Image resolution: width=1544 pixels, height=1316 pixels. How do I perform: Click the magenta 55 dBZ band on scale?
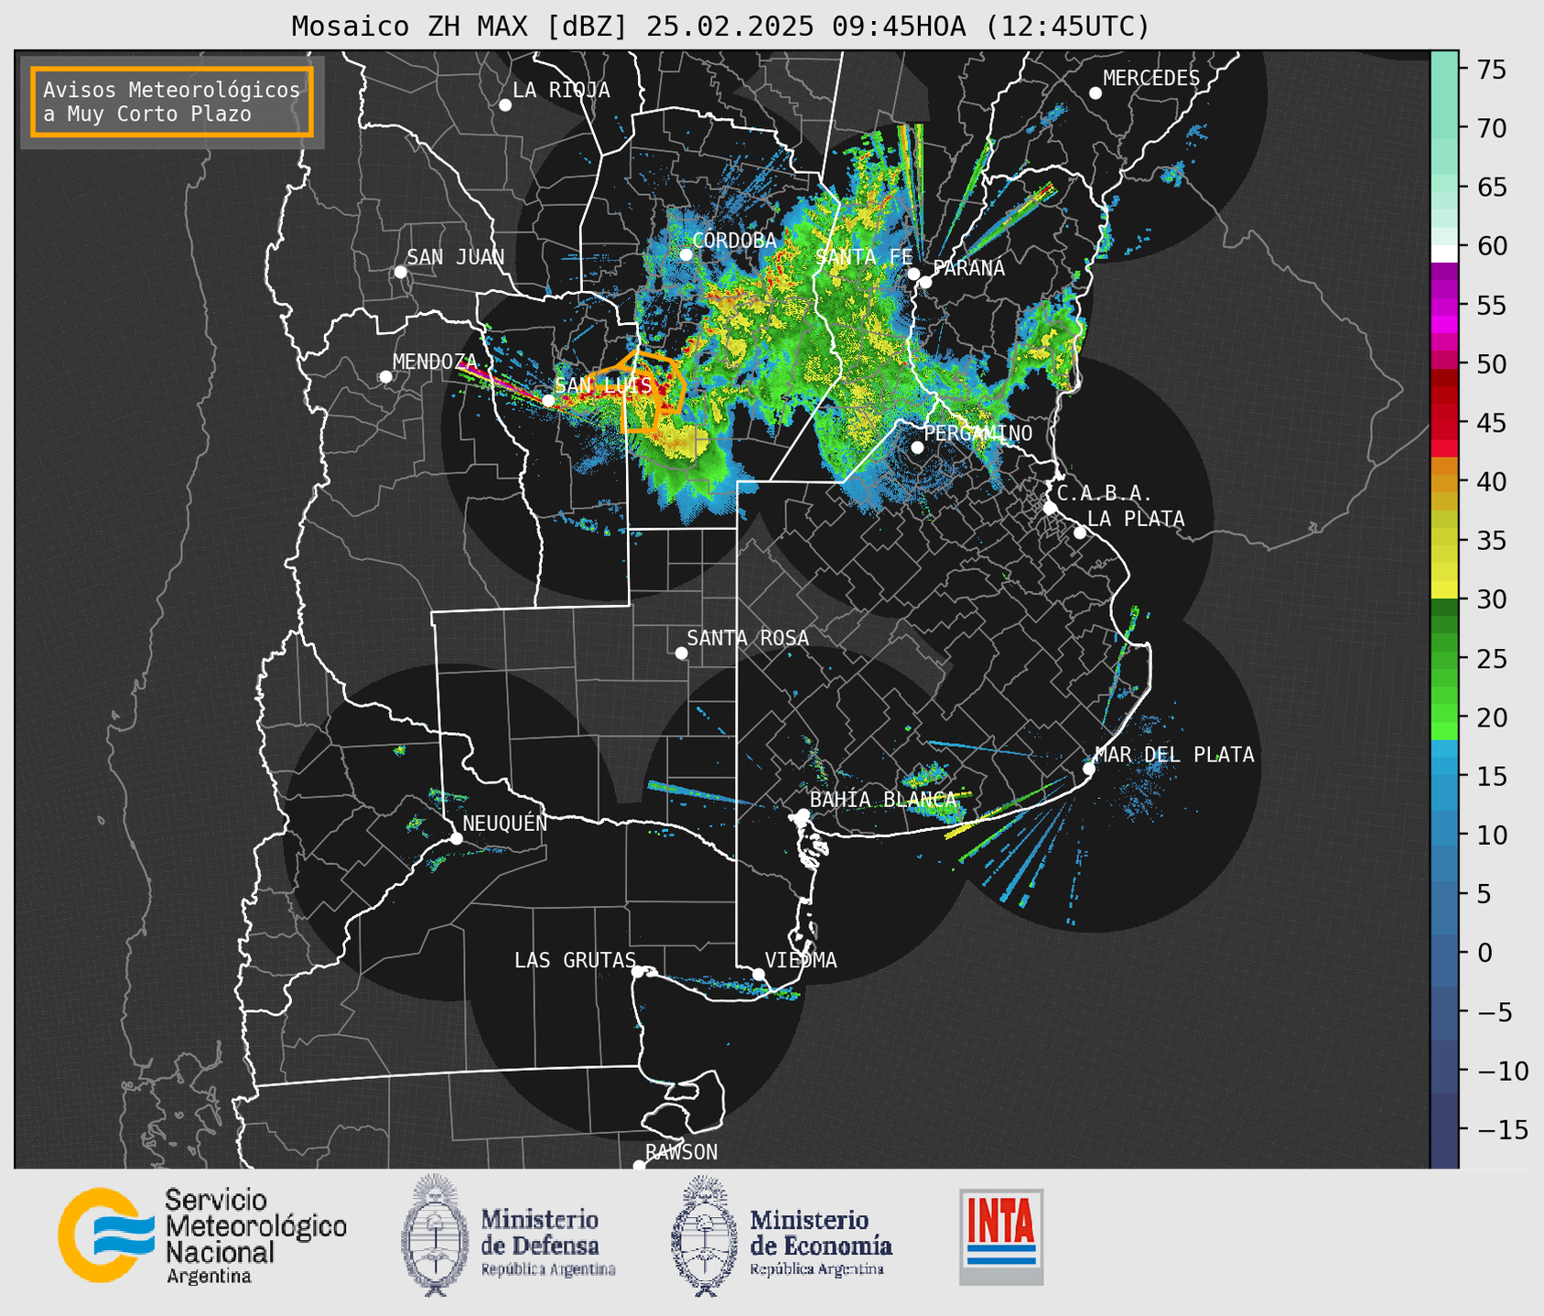coord(1444,306)
